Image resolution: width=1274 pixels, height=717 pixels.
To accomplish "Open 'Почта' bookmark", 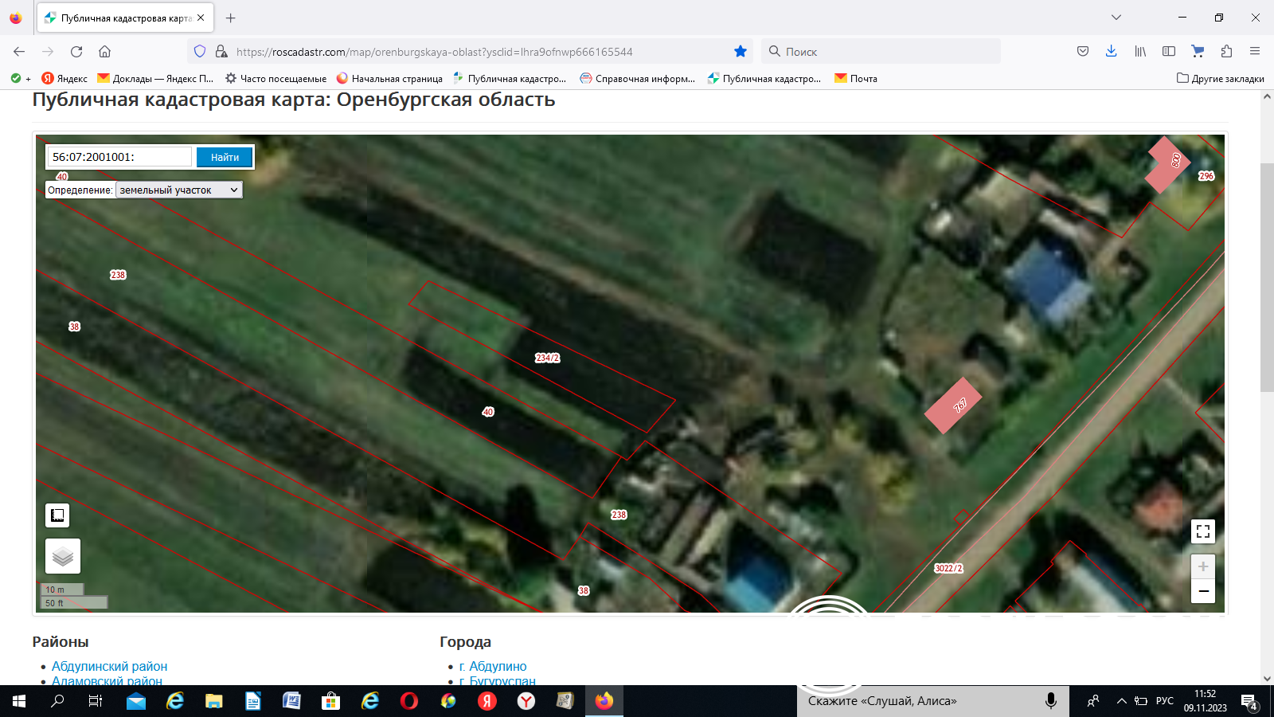I will [x=856, y=79].
